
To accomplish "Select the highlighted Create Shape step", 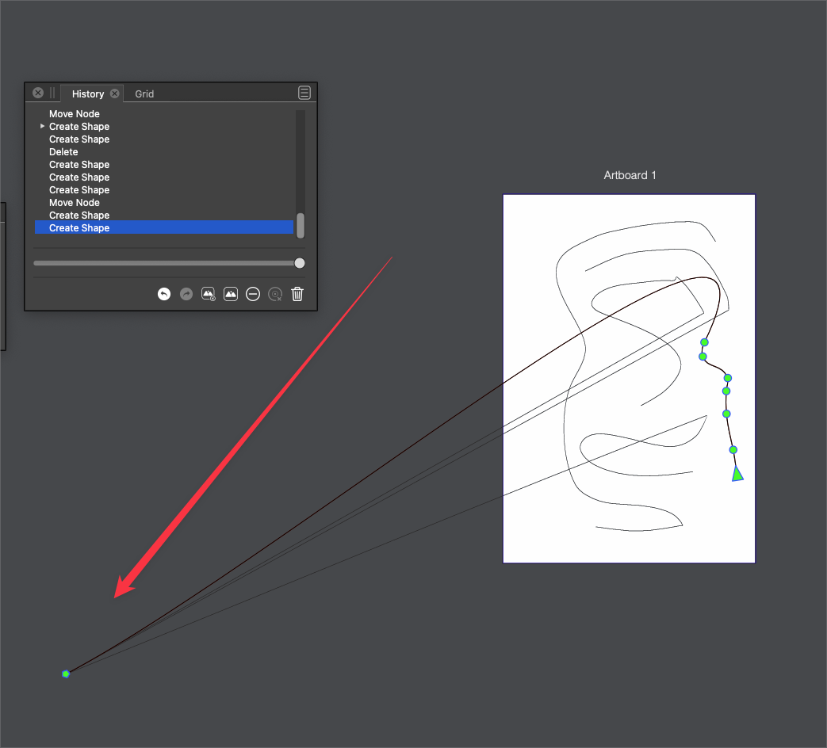I will click(x=79, y=228).
